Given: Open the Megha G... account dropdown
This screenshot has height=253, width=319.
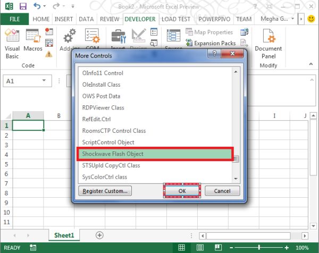Looking at the screenshot, I should click(277, 19).
